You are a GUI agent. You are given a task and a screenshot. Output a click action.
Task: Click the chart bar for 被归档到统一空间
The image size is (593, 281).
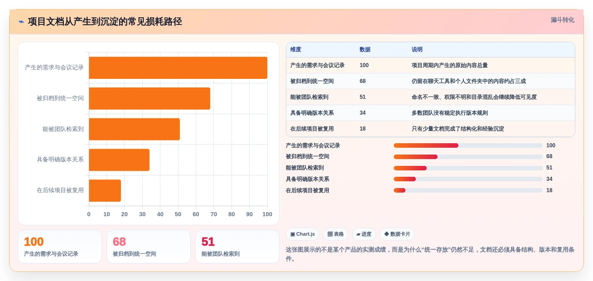149,98
